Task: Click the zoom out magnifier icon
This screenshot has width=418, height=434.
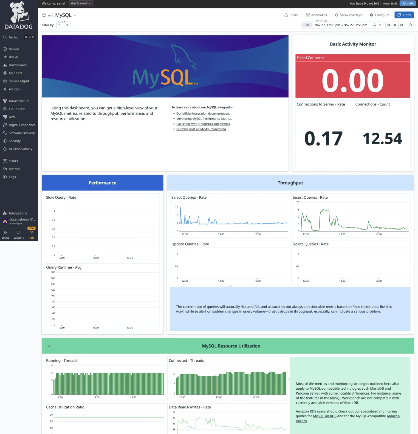Action: 410,25
